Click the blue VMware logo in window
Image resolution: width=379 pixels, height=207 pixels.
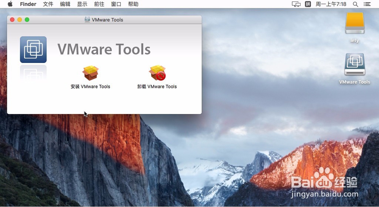[x=33, y=50]
